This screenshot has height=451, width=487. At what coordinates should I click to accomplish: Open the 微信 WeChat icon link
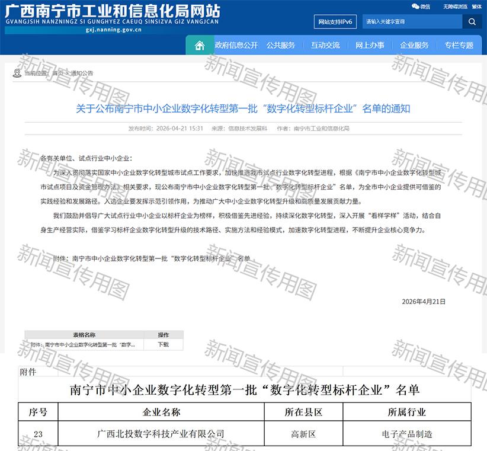(421, 6)
